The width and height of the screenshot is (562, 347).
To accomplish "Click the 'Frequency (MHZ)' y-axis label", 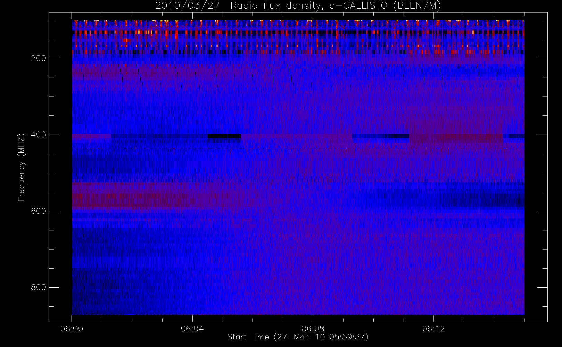I will [x=22, y=167].
